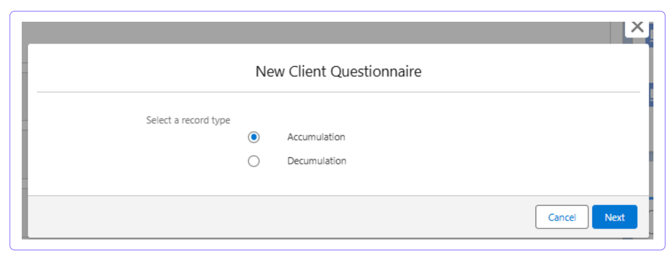Dismiss the dialog using Cancel

(x=562, y=217)
